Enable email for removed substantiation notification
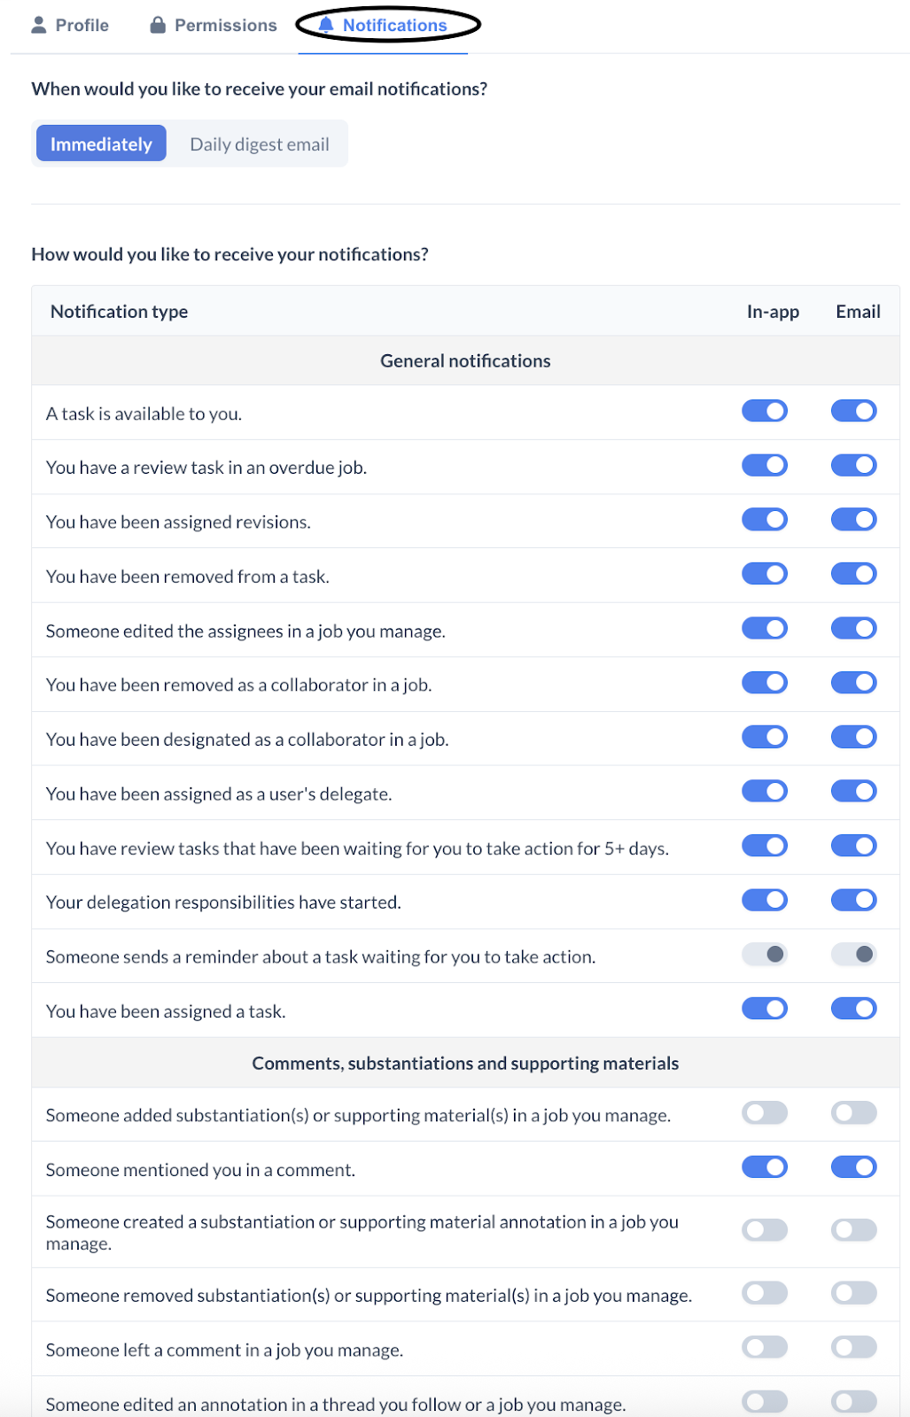The image size is (910, 1417). click(853, 1294)
